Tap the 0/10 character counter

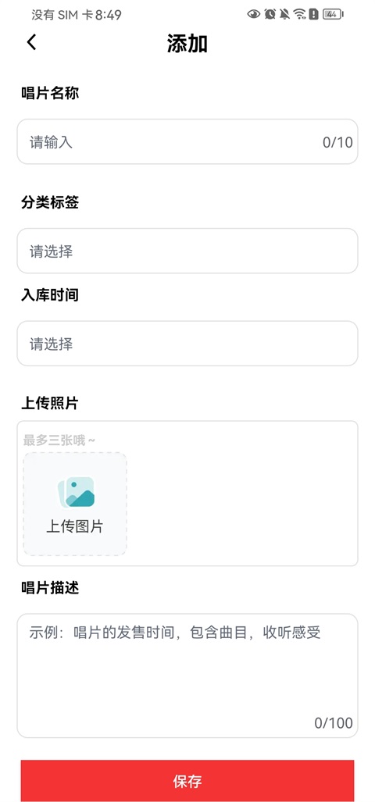coord(337,142)
